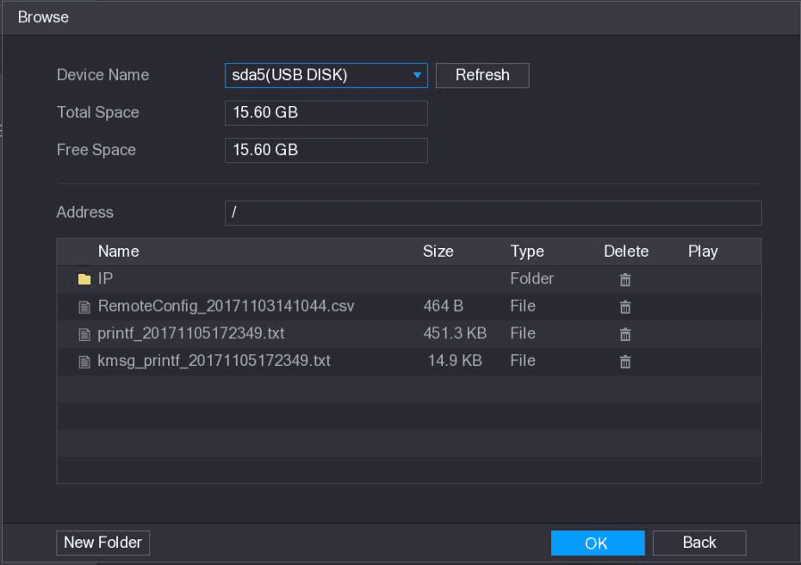
Task: Click the 451.3 KB size cell
Action: tap(455, 333)
